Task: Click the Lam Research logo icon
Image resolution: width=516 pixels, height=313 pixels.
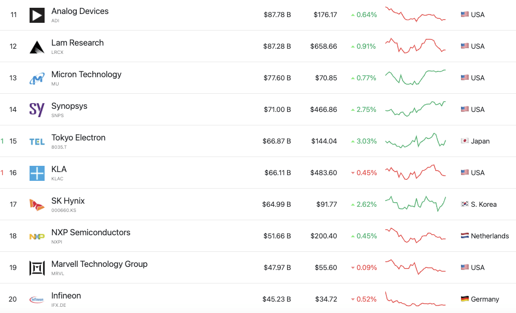Action: tap(37, 47)
